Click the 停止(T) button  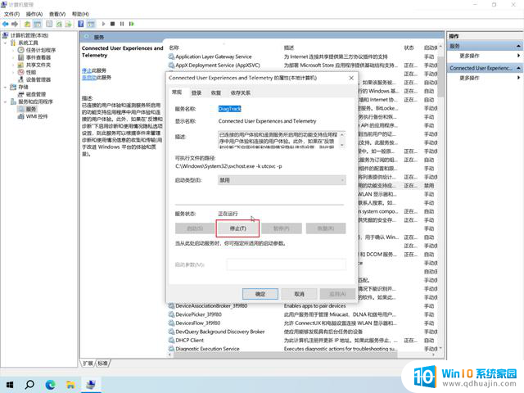238,228
